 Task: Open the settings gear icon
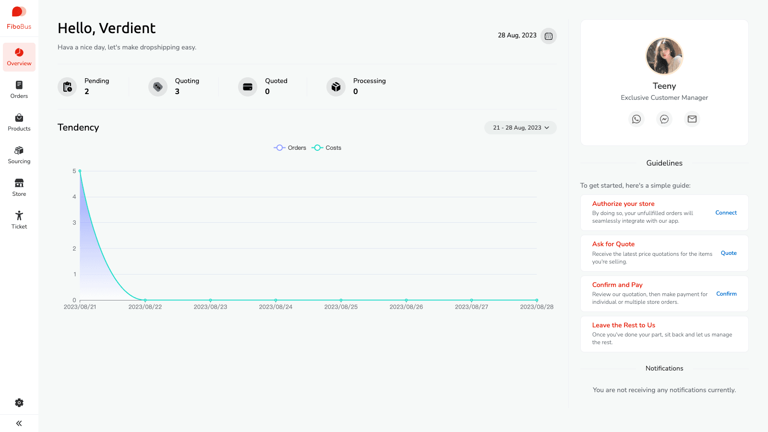[19, 403]
